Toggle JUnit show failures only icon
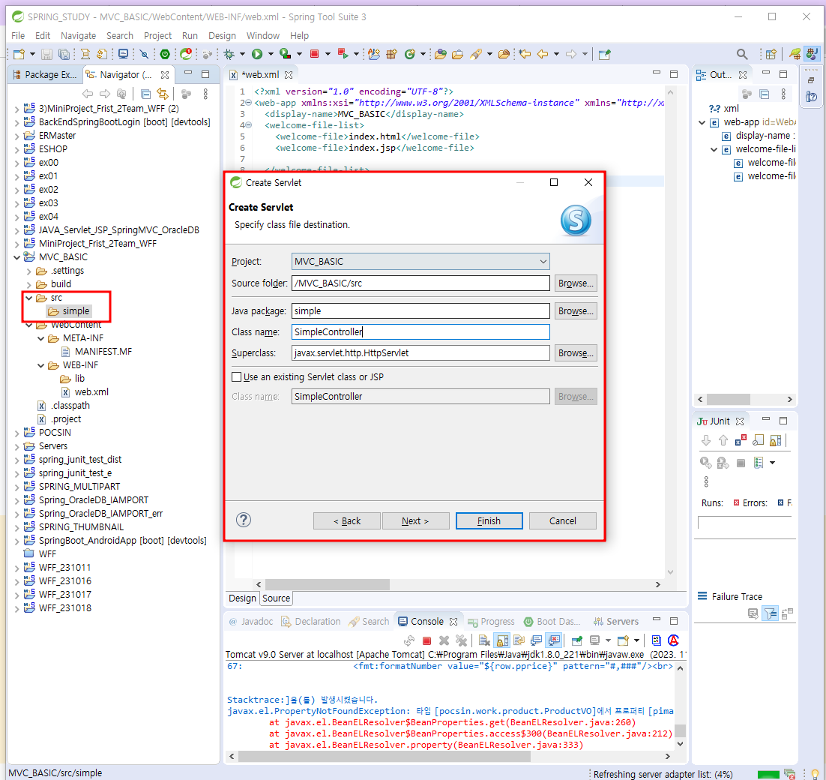Image resolution: width=826 pixels, height=780 pixels. point(741,440)
